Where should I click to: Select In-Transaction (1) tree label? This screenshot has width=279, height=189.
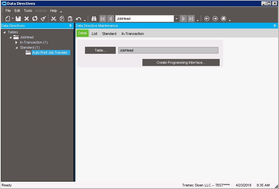pyautogui.click(x=34, y=42)
